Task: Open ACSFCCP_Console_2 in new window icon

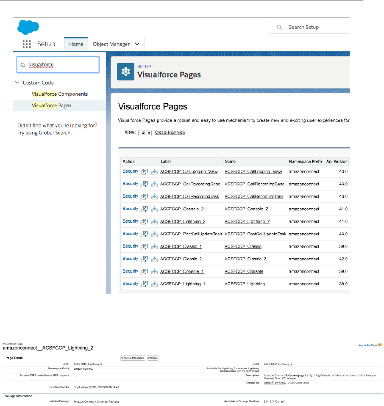Action: point(145,209)
